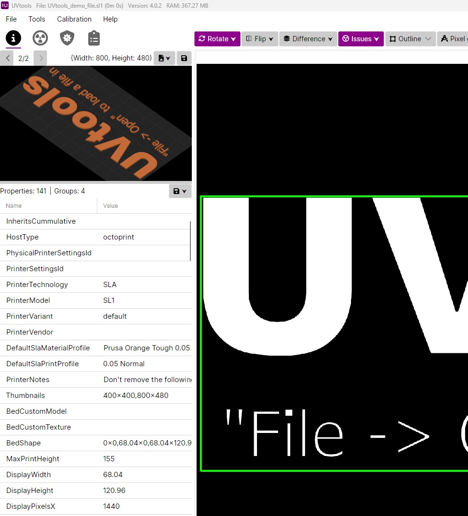This screenshot has width=468, height=516.
Task: Click the save Properties floppy icon
Action: pyautogui.click(x=177, y=191)
